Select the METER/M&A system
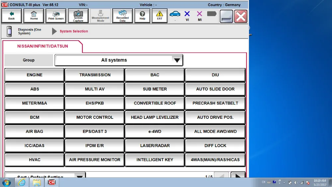 [x=35, y=103]
